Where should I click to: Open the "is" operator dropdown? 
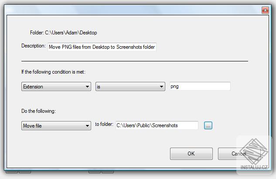pyautogui.click(x=130, y=87)
